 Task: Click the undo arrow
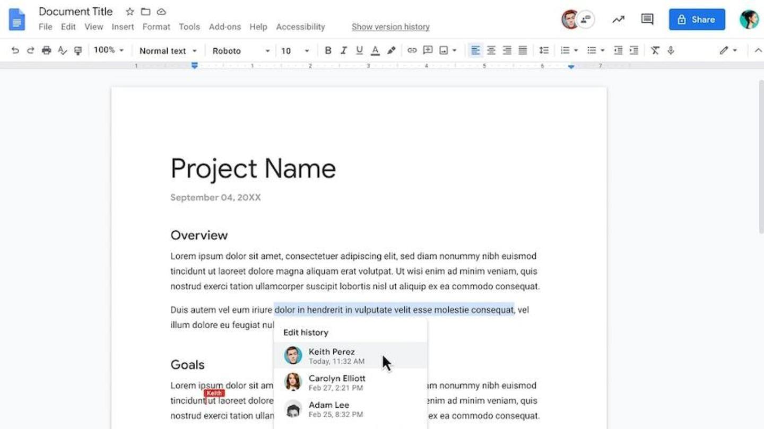point(15,50)
